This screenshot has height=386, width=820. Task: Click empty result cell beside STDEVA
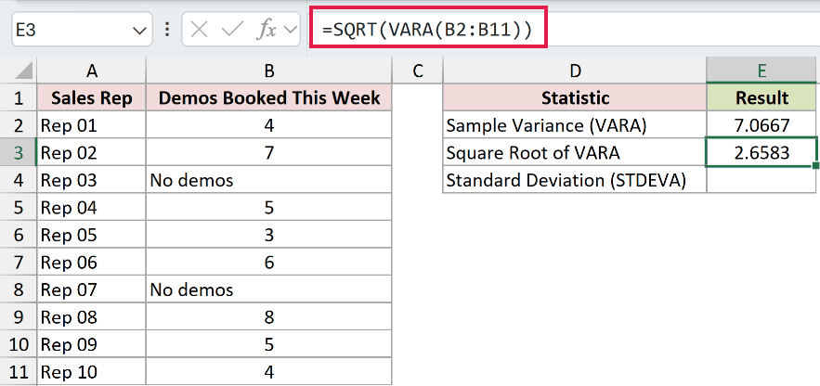pyautogui.click(x=761, y=180)
